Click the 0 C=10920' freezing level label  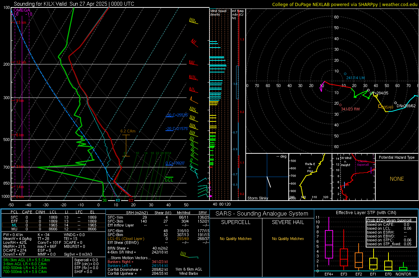(175, 163)
